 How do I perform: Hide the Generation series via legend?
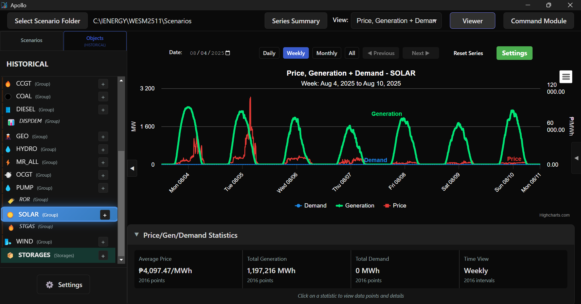(x=355, y=206)
